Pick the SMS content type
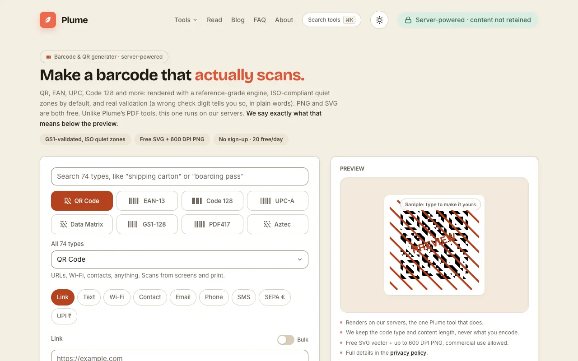This screenshot has width=578, height=361. [244, 297]
